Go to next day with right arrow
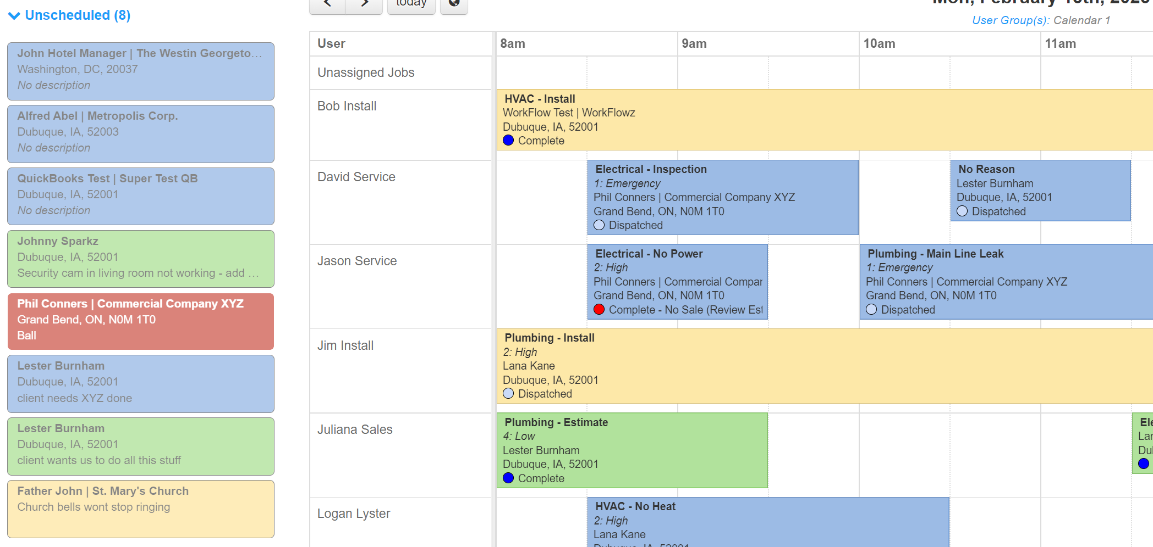 click(x=364, y=4)
